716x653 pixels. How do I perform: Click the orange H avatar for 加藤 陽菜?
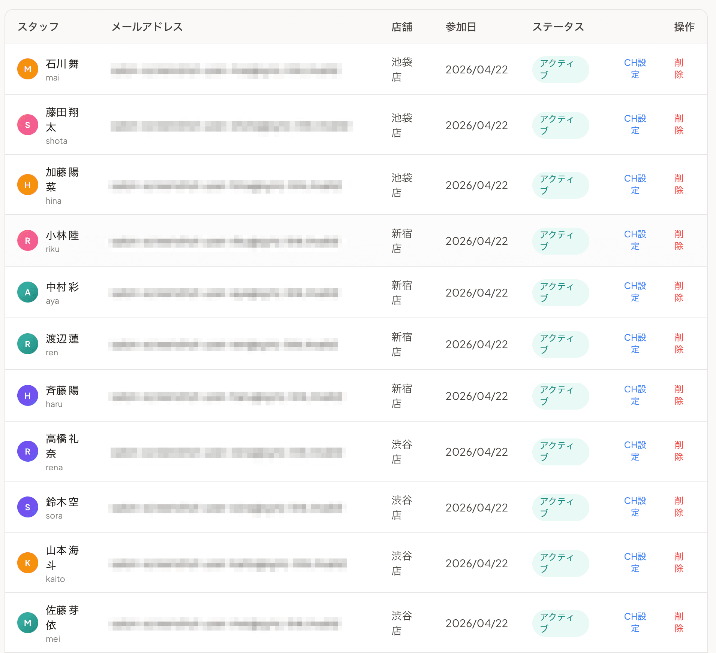28,185
